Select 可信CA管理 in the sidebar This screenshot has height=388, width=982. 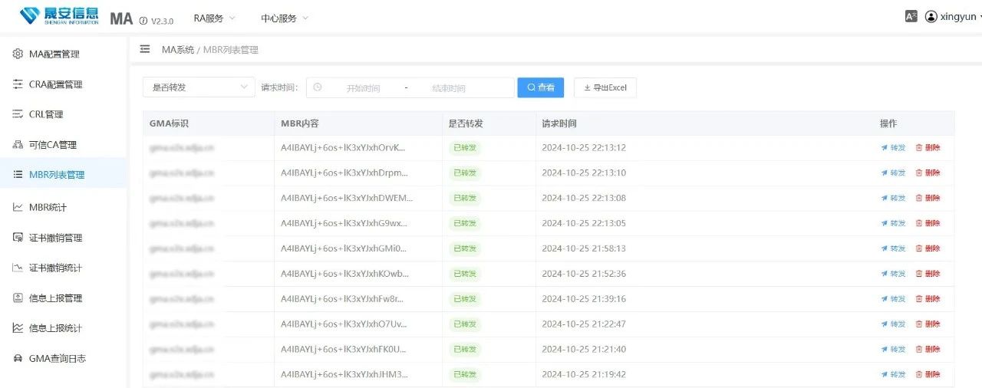(x=52, y=145)
